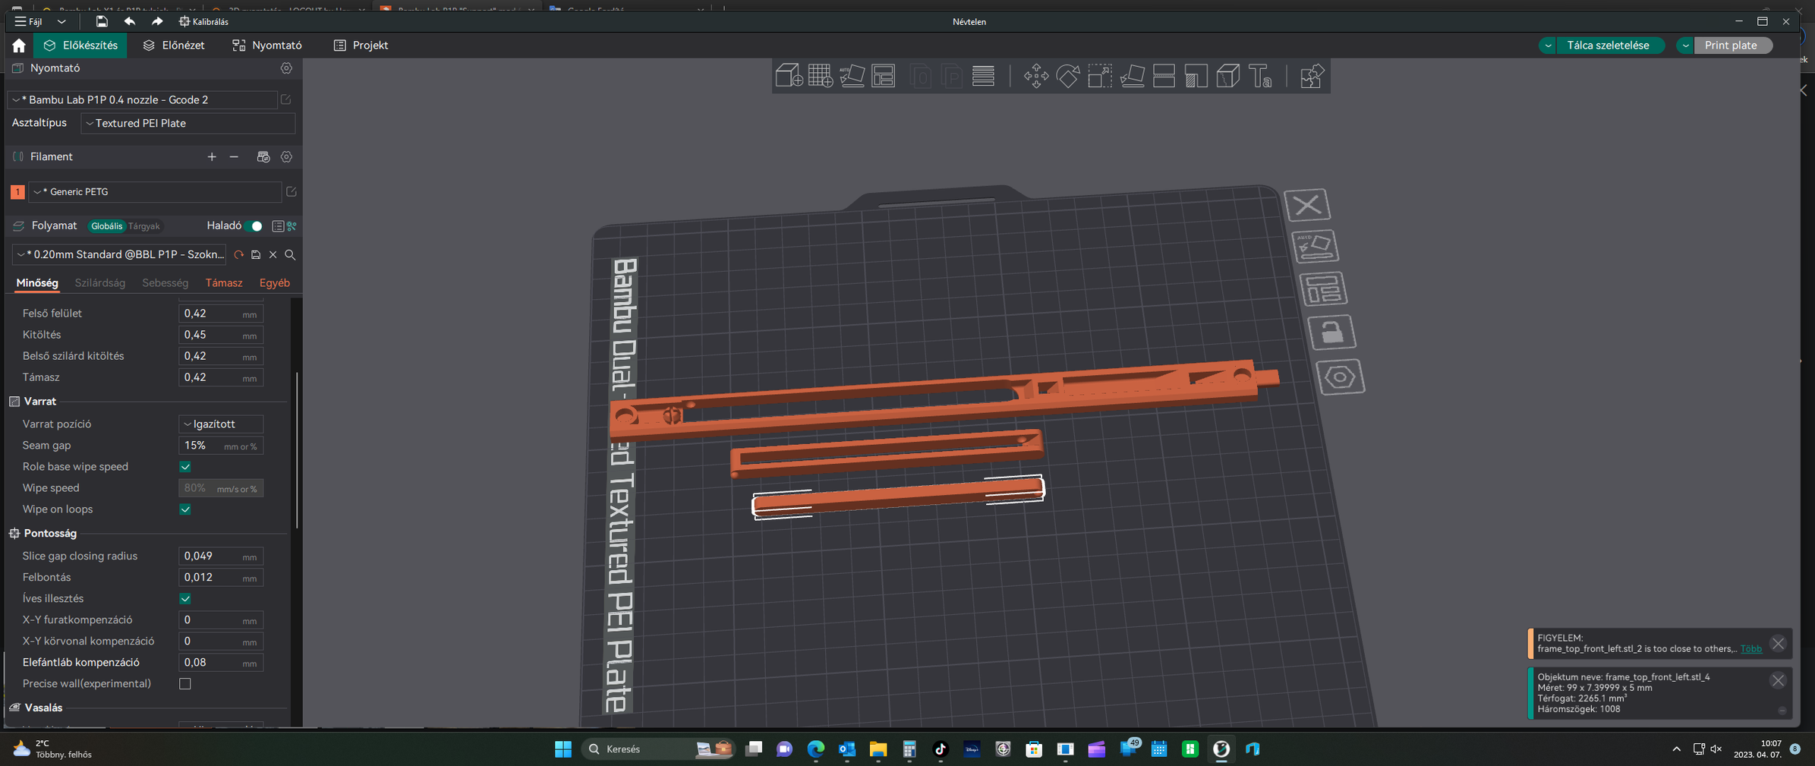Image resolution: width=1815 pixels, height=766 pixels.
Task: Click the Auto orient toolbar icon
Action: tap(852, 76)
